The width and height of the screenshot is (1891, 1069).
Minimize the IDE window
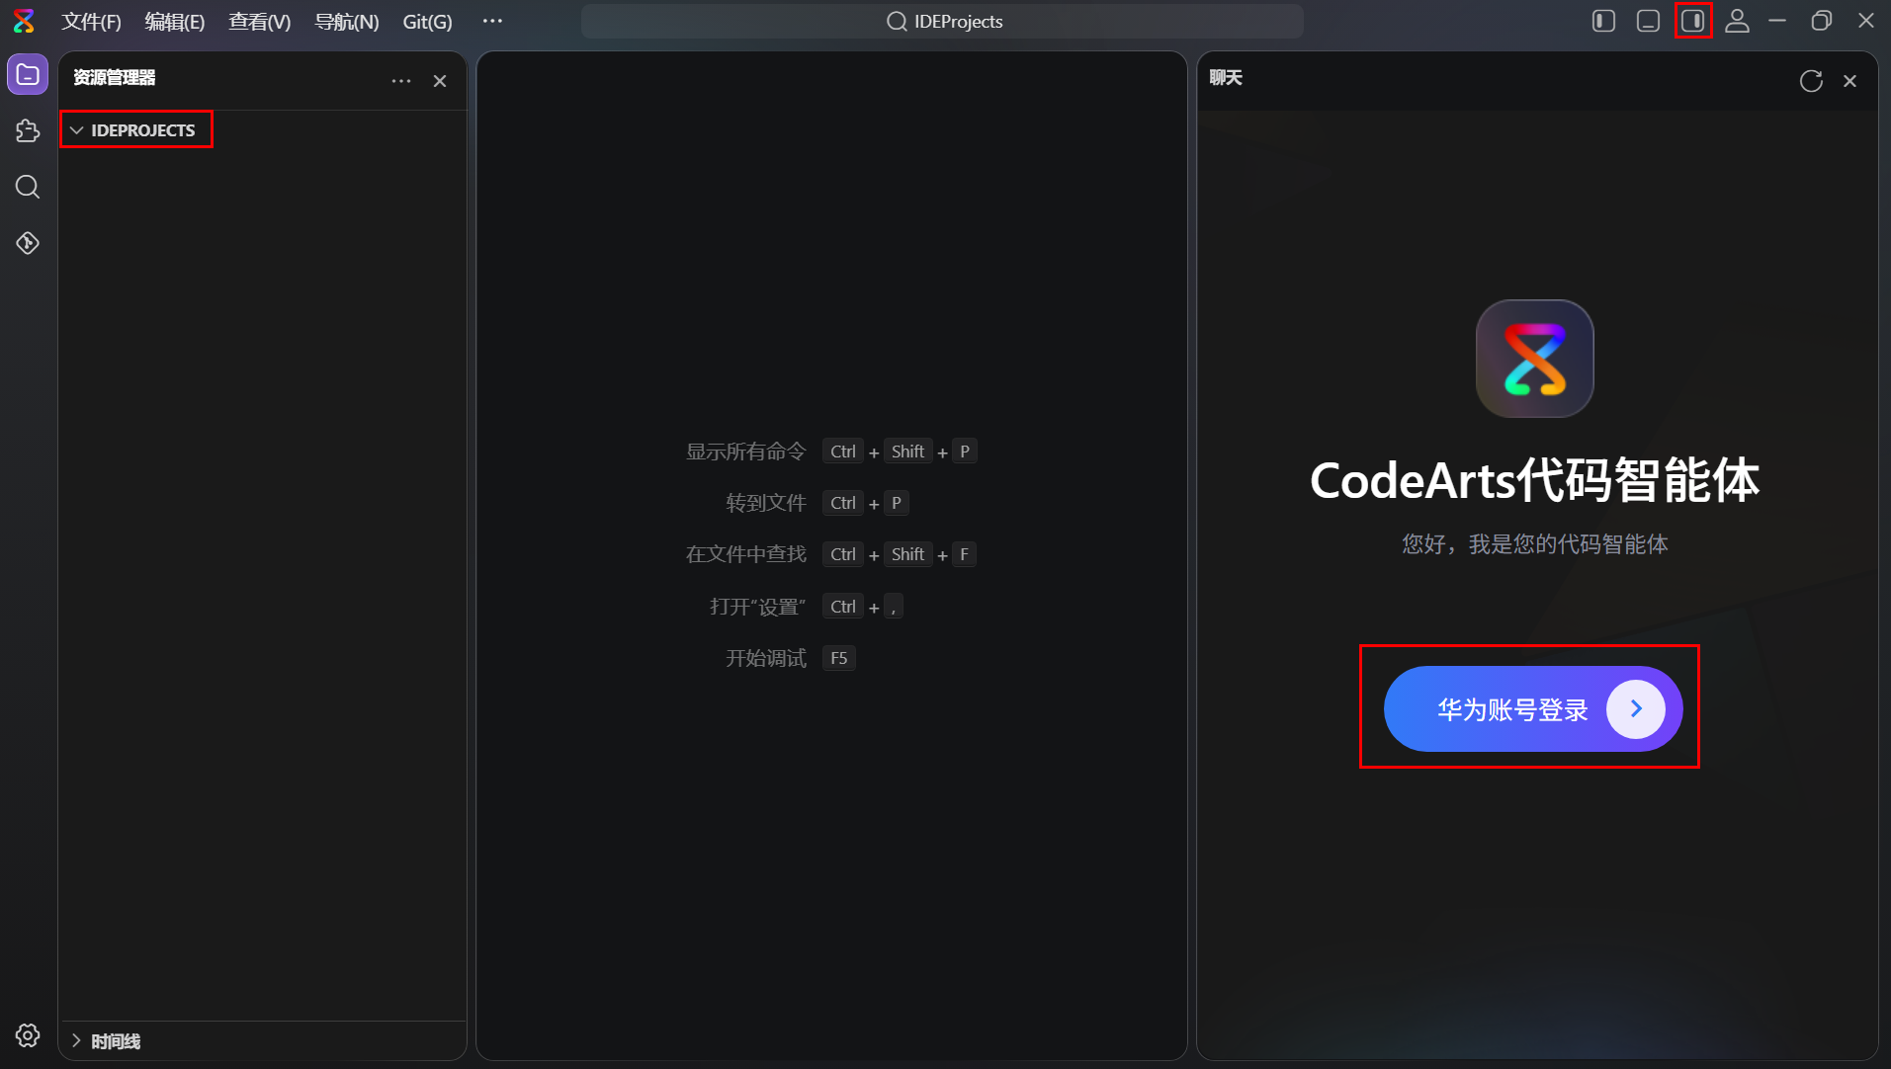(1777, 21)
